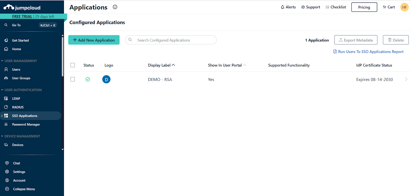
Task: Click the User Groups icon
Action: [6, 78]
